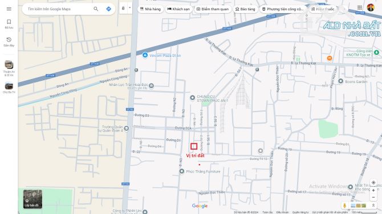This screenshot has width=382, height=214.
Task: Choose the Điểm tham quan filter chip
Action: coord(213,9)
